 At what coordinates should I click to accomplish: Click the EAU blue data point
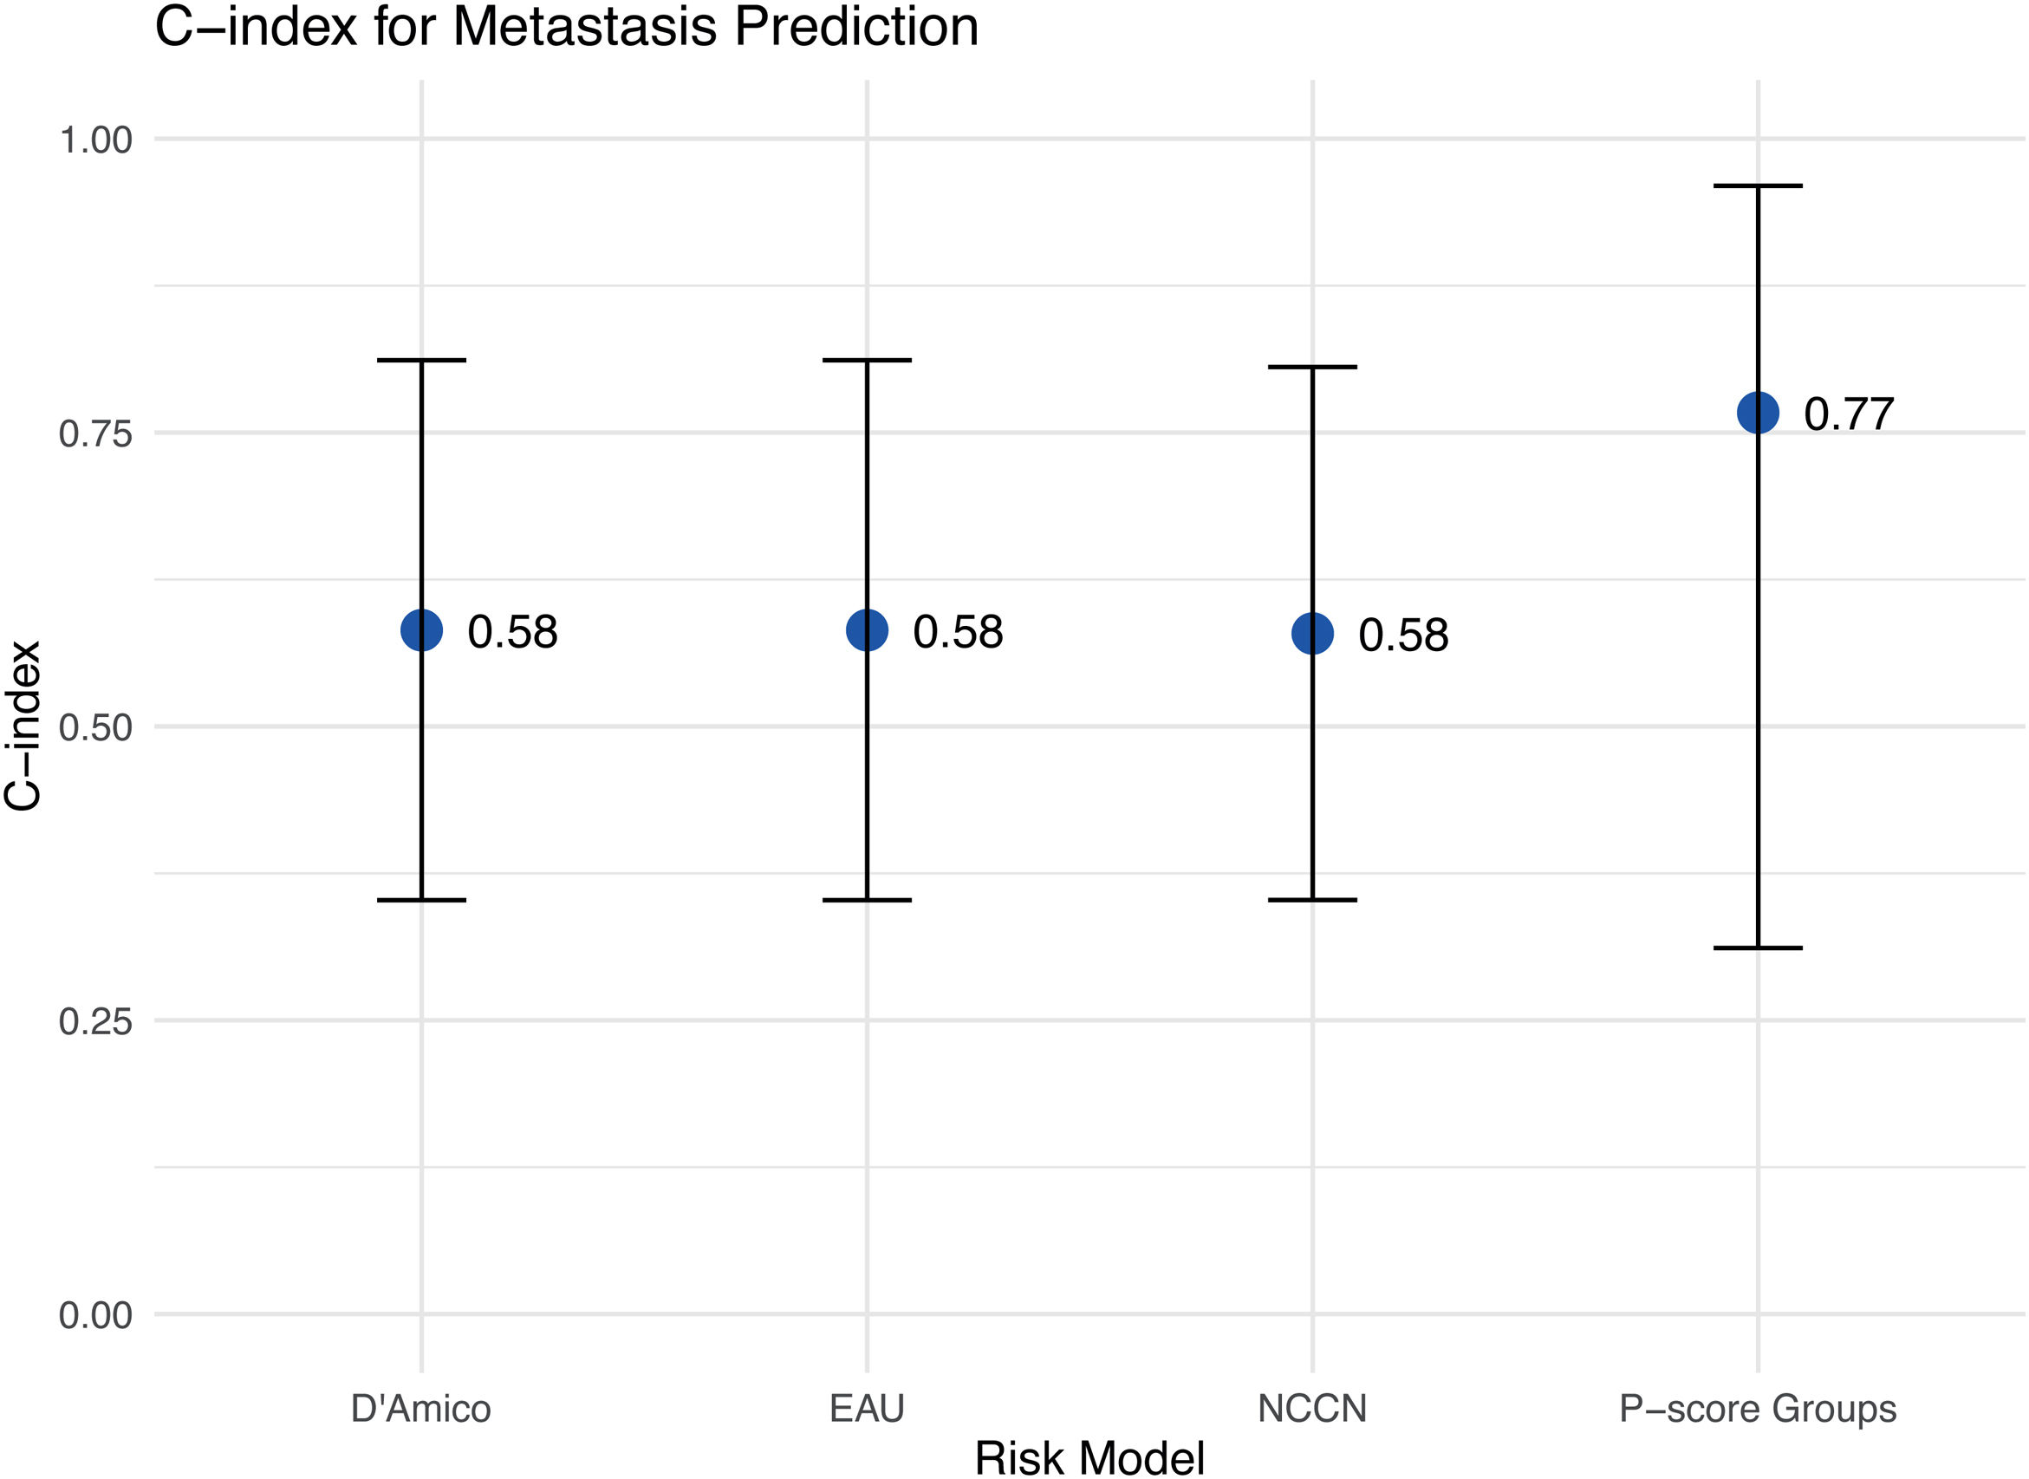[x=867, y=630]
